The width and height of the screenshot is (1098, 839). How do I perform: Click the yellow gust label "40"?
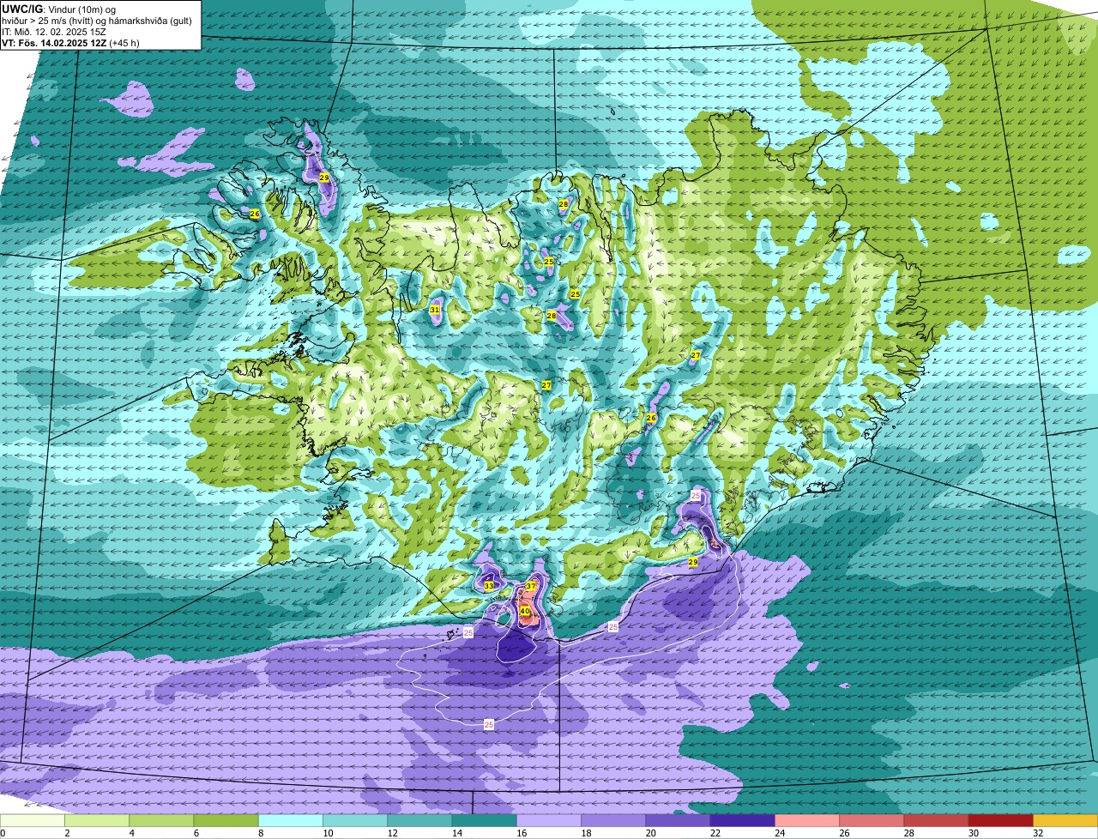click(525, 612)
